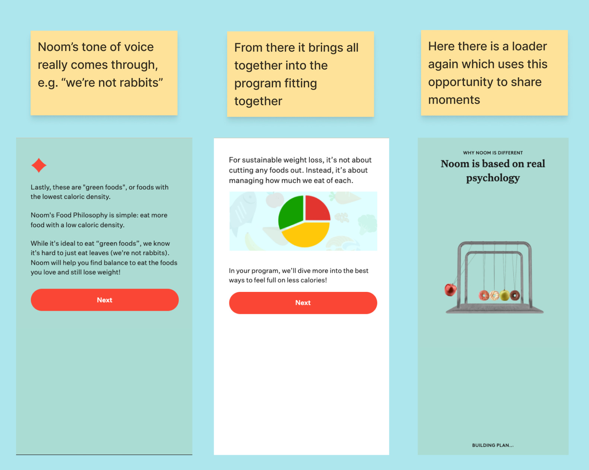The image size is (589, 470).
Task: Click "Noom is based on real psychology" heading
Action: (x=493, y=171)
